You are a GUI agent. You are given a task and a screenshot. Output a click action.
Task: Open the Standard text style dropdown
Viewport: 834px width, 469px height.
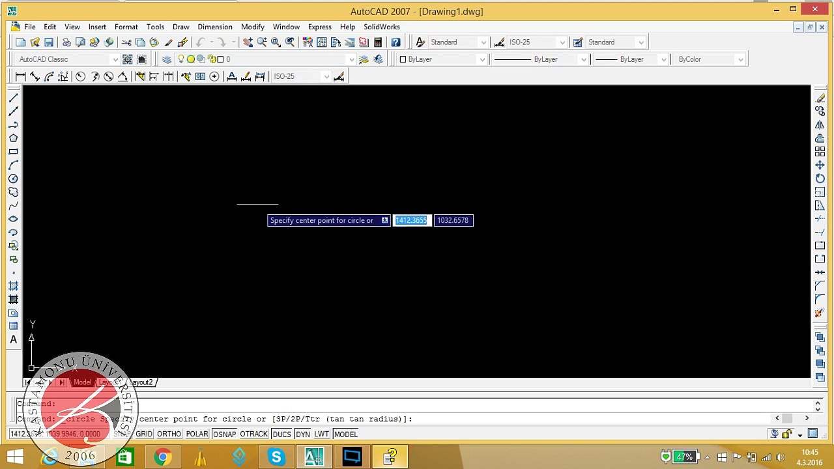click(x=483, y=42)
